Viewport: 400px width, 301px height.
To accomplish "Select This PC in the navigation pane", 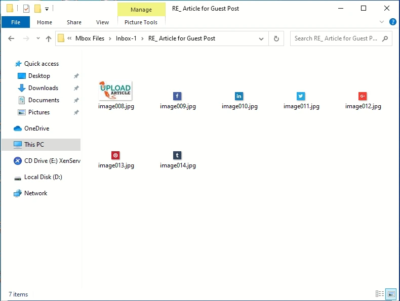I will (41, 145).
